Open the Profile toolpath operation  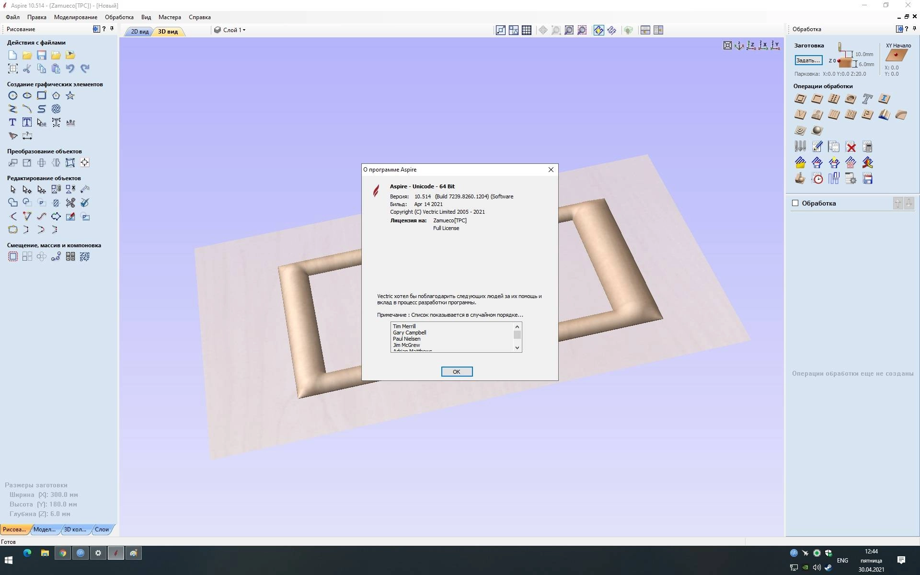[800, 99]
